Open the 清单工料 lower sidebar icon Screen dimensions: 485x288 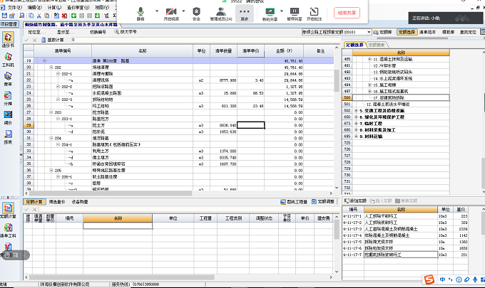pyautogui.click(x=8, y=230)
